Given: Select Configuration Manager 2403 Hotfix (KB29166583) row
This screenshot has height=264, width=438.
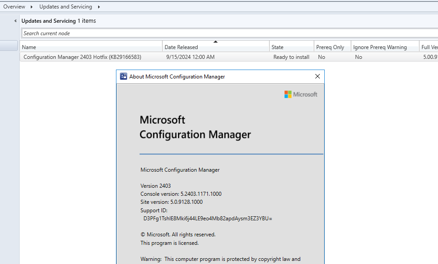Looking at the screenshot, I should click(229, 57).
